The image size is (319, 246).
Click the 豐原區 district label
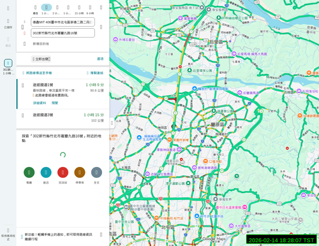pos(217,124)
